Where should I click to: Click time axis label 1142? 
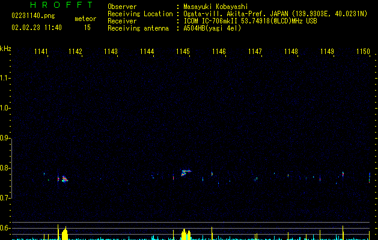click(x=76, y=52)
